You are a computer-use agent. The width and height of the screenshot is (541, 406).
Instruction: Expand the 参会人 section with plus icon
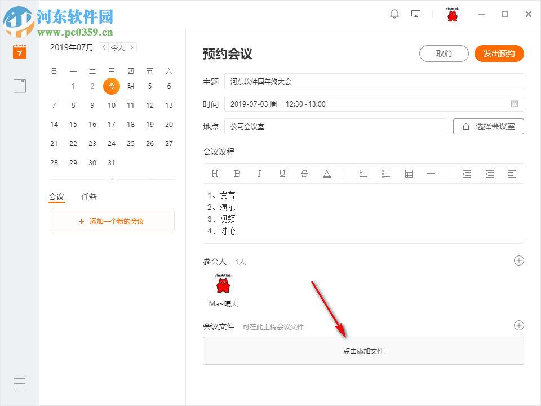[x=518, y=261]
